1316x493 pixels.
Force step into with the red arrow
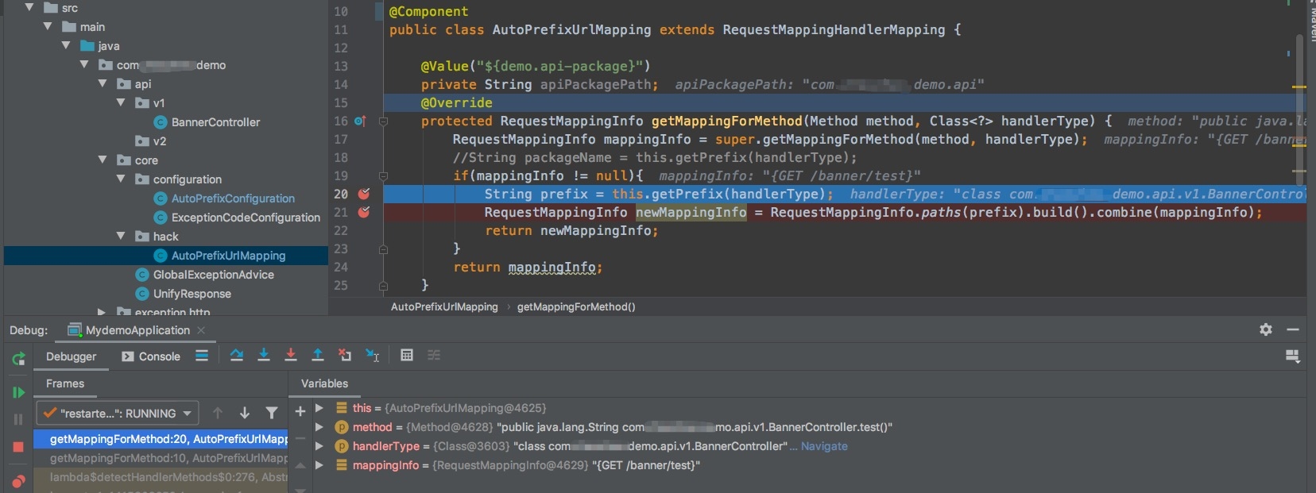(x=291, y=355)
